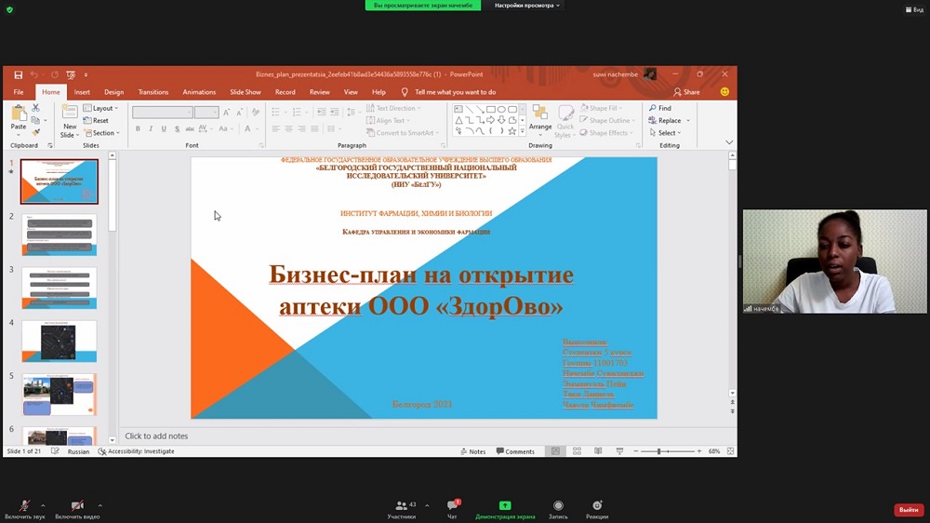The image size is (930, 523).
Task: Click the Comments button in status bar
Action: point(515,451)
